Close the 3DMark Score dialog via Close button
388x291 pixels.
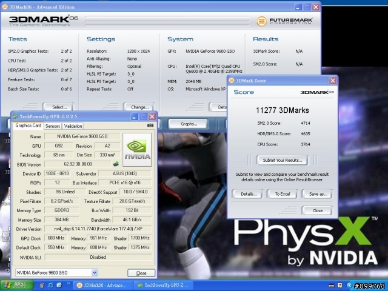click(x=317, y=210)
